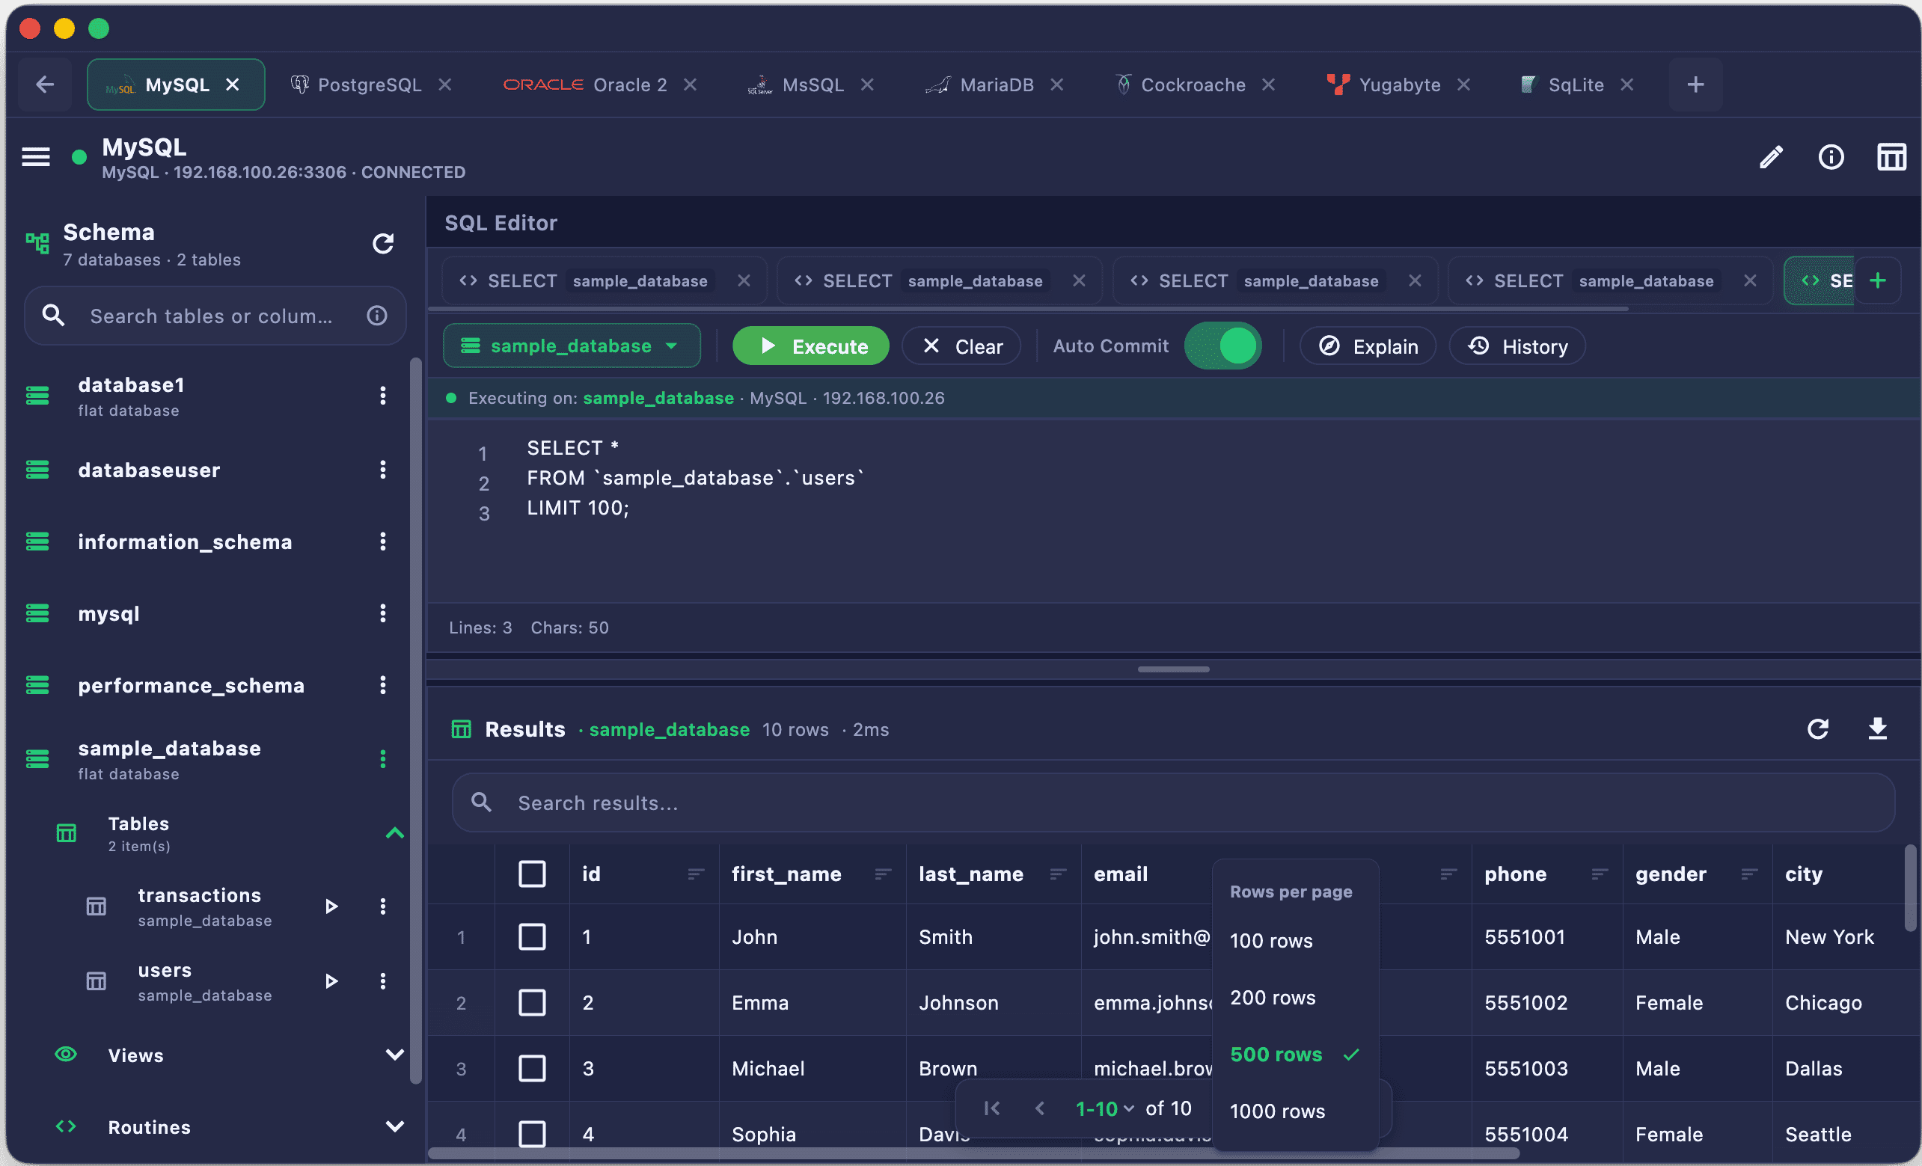
Task: Download the query results
Action: coord(1878,729)
